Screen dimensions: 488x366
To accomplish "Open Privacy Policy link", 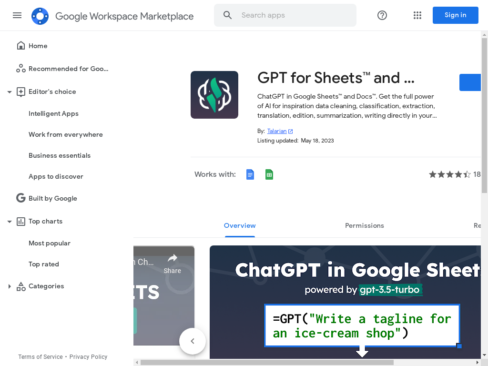I will [88, 356].
